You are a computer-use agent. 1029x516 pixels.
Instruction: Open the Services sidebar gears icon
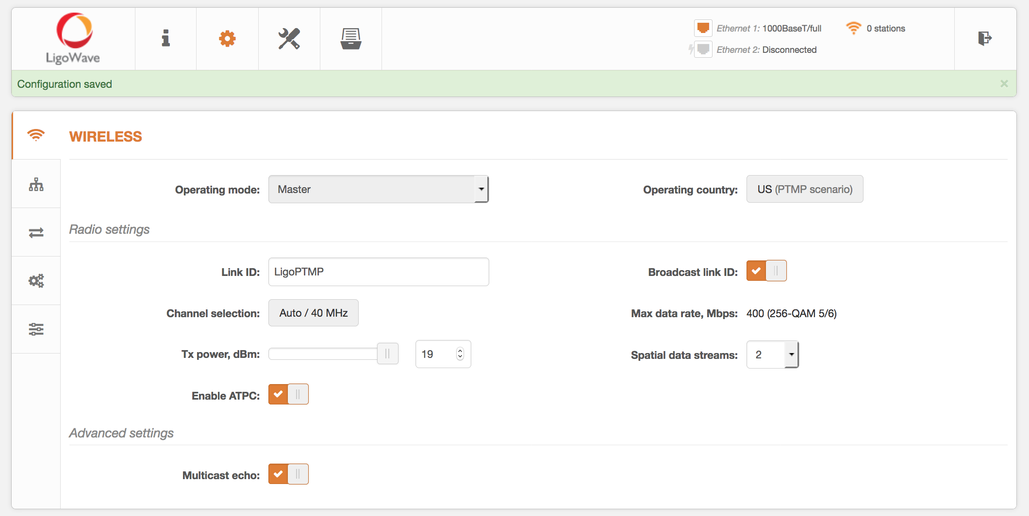(x=36, y=280)
